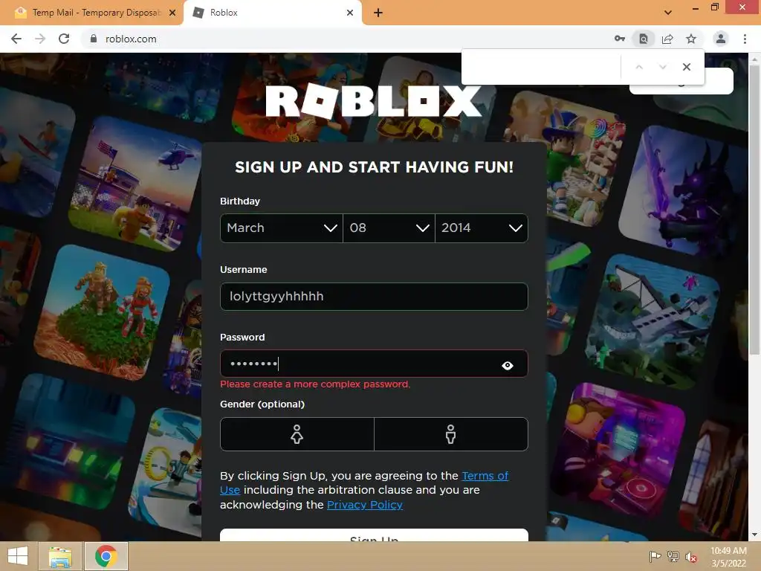The width and height of the screenshot is (761, 571).
Task: Click the page vertical scrollbar thumb
Action: click(x=754, y=209)
